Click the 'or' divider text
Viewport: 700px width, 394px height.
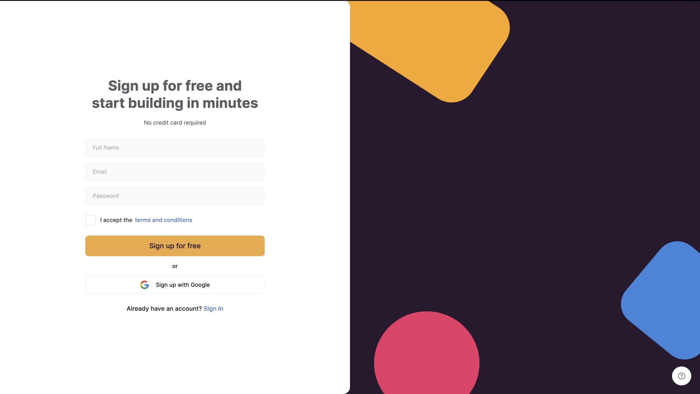[175, 266]
